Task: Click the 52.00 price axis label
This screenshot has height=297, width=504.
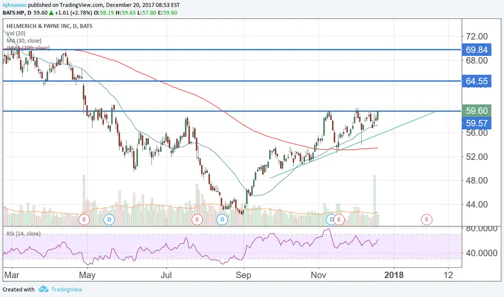Action: pyautogui.click(x=476, y=157)
